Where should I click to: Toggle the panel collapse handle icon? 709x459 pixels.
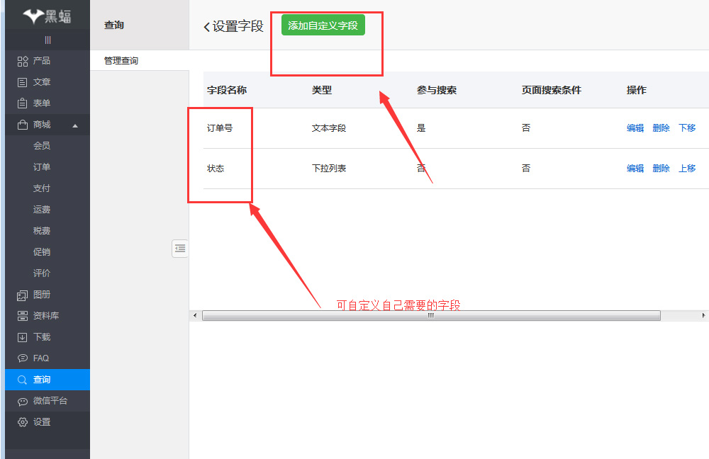180,248
